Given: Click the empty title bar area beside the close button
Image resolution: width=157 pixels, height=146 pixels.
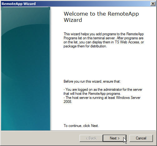Looking at the screenshot, I should pos(93,4).
